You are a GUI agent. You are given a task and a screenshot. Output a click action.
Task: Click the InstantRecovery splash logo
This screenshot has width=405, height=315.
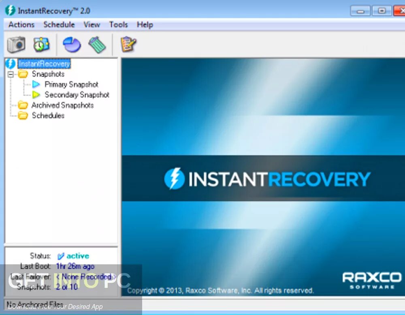[267, 179]
